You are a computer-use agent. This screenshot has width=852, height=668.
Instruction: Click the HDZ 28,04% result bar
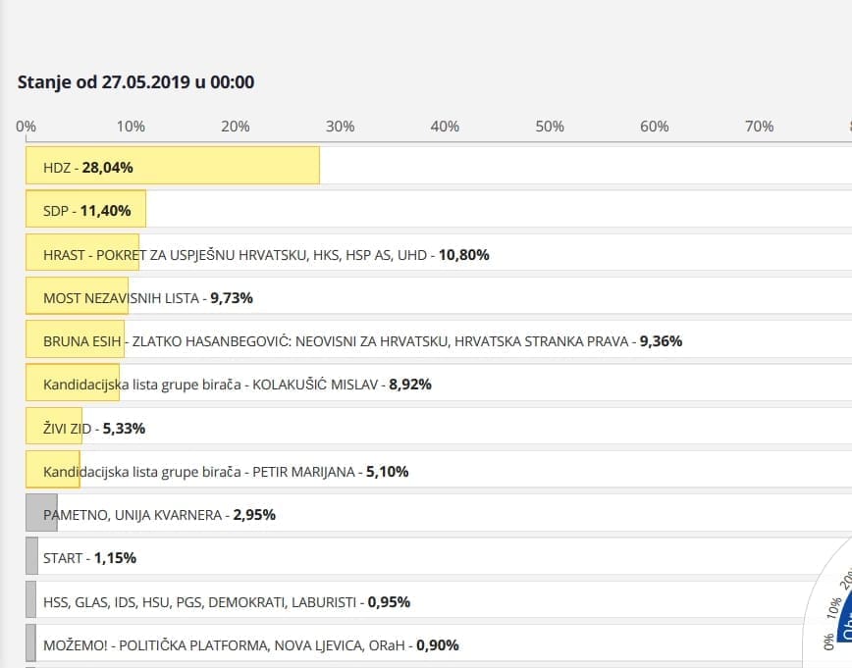[x=173, y=166]
